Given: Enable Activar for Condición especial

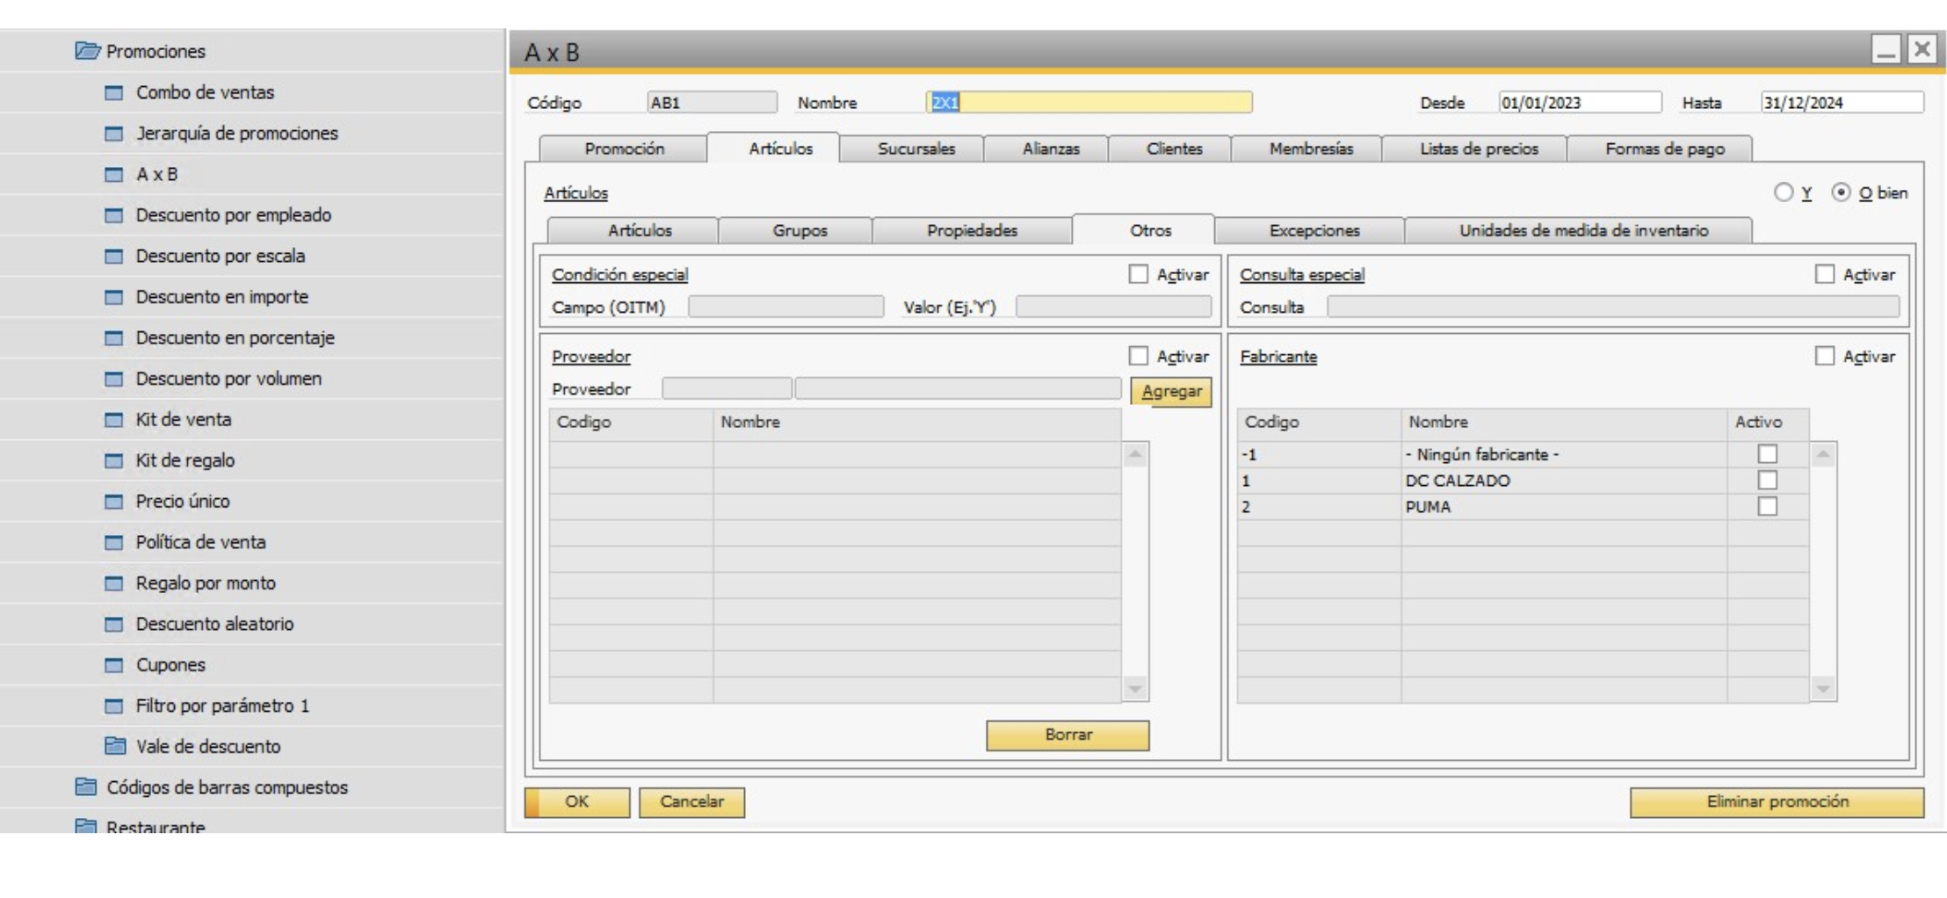Looking at the screenshot, I should tap(1138, 274).
